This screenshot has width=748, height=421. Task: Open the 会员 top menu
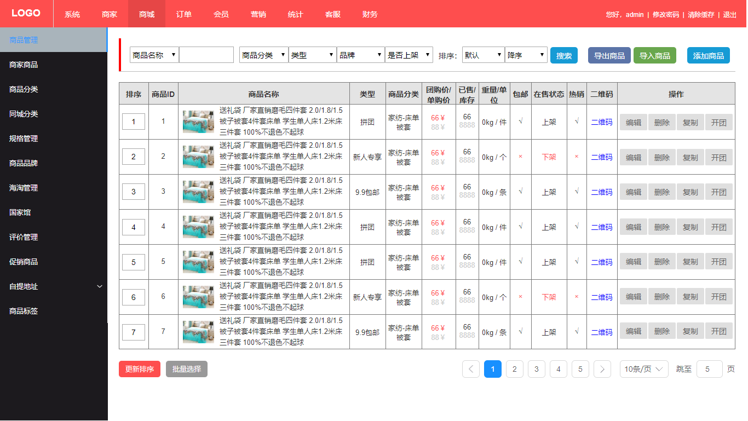[x=221, y=14]
